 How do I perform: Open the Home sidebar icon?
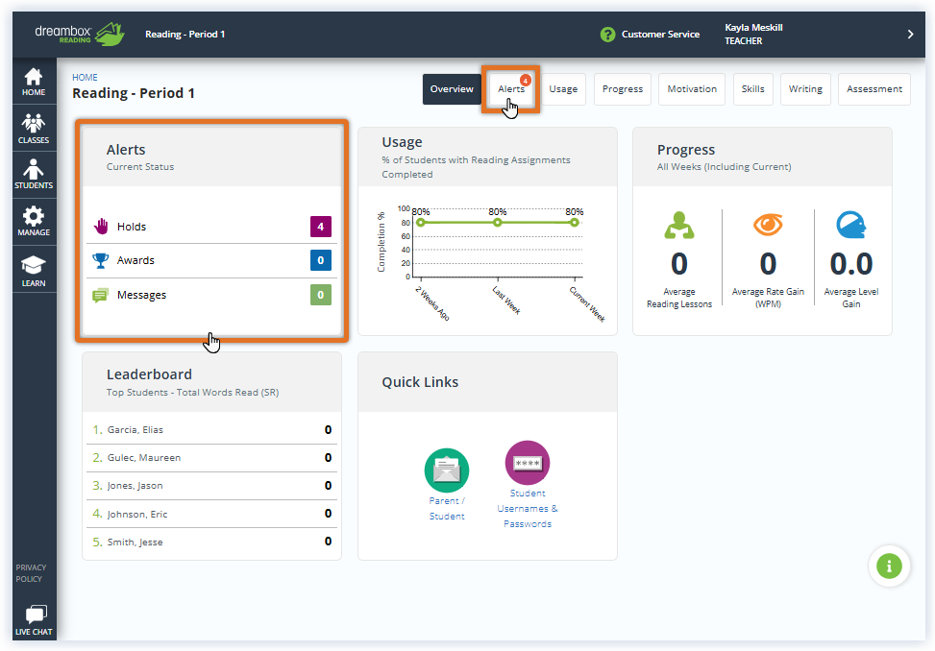pyautogui.click(x=34, y=79)
